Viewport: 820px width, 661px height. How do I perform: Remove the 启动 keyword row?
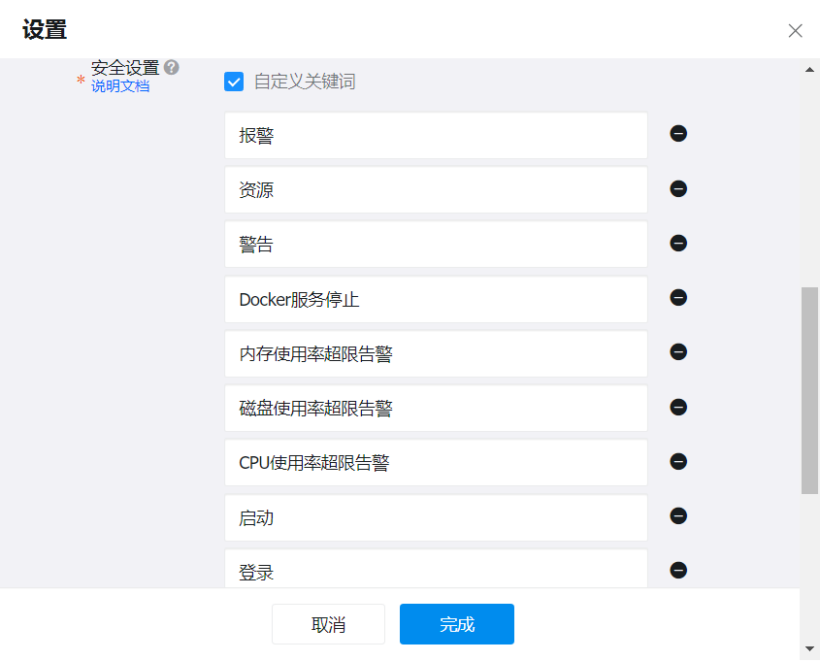(678, 516)
